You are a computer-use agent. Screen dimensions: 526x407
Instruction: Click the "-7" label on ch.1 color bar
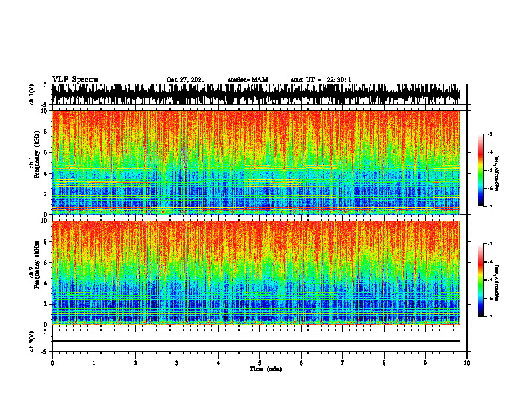point(490,207)
